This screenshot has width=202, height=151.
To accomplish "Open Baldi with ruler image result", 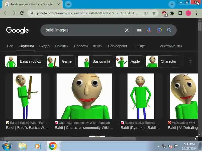I will (x=27, y=96).
